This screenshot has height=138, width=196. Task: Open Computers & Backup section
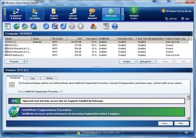(x=15, y=14)
